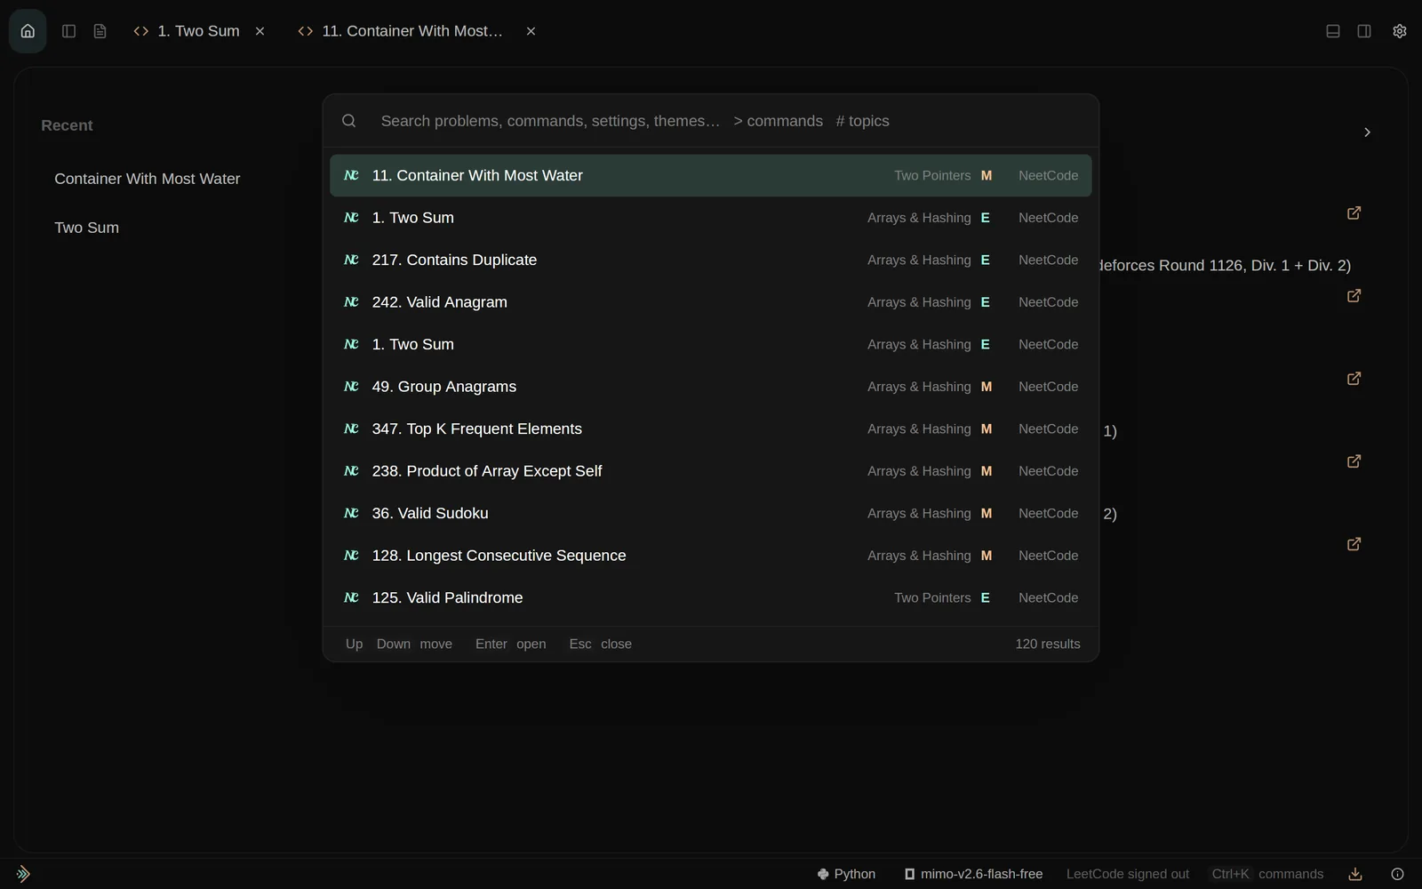
Task: Open 'Container With Most Water' in Recent list
Action: pos(148,179)
